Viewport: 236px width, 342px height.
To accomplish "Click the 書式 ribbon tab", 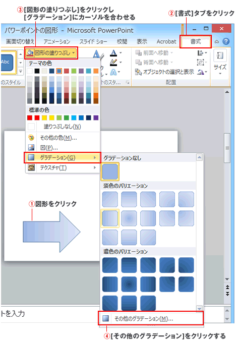I will point(196,41).
